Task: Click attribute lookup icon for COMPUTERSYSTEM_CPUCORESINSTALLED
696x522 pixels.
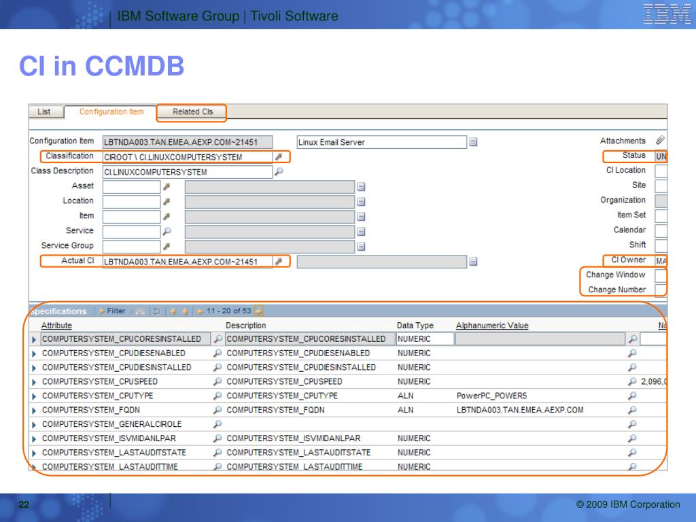Action: click(217, 339)
